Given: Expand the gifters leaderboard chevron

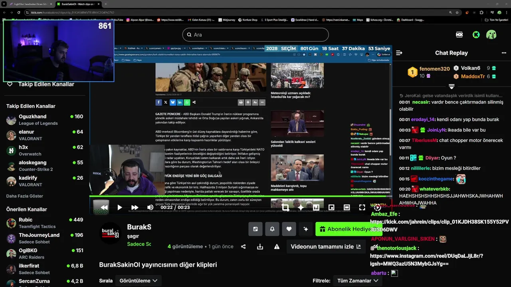Looking at the screenshot, I should [x=452, y=86].
